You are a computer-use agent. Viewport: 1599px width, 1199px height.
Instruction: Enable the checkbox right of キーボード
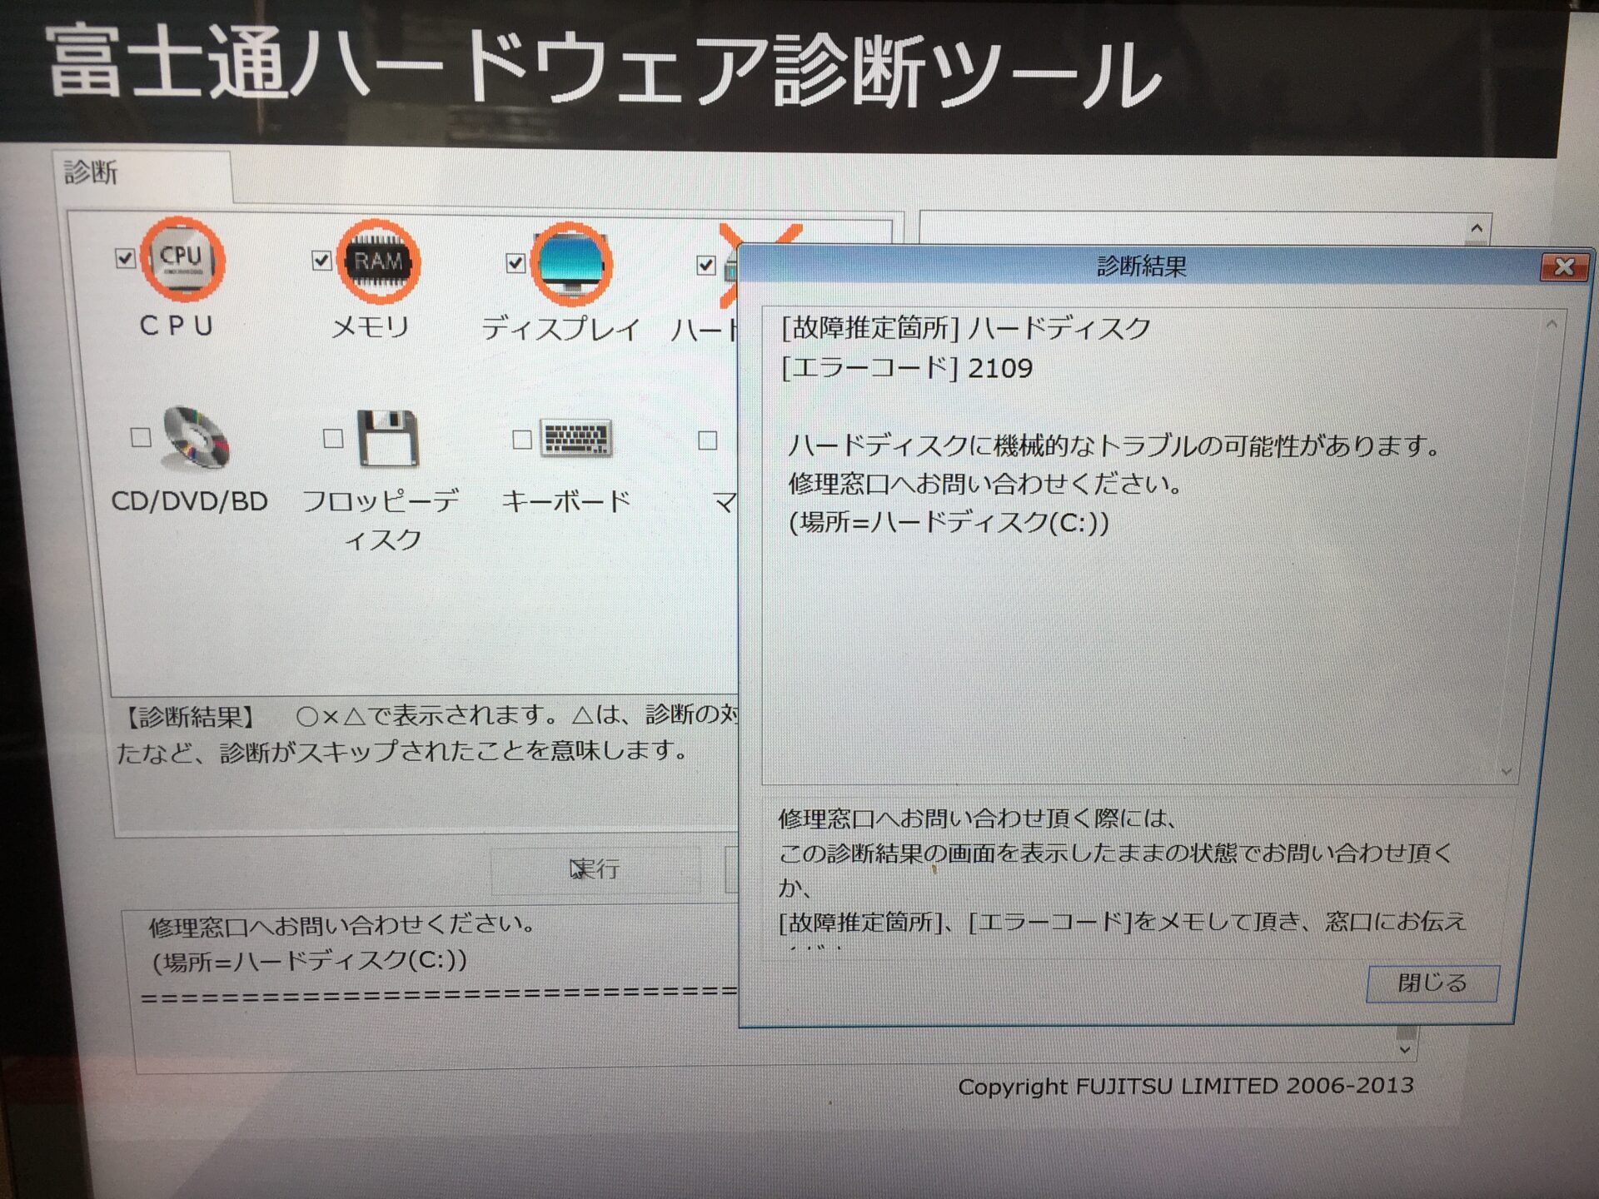(707, 440)
